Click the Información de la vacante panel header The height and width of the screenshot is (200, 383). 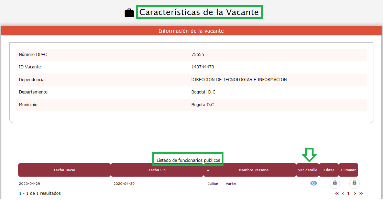pyautogui.click(x=191, y=31)
